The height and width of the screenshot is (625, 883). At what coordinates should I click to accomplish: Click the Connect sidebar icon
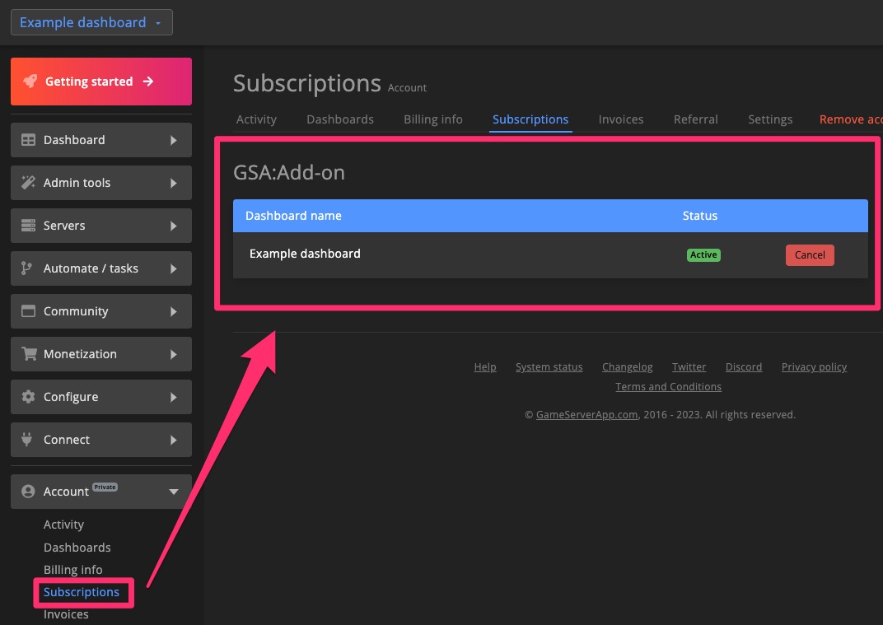(x=27, y=440)
